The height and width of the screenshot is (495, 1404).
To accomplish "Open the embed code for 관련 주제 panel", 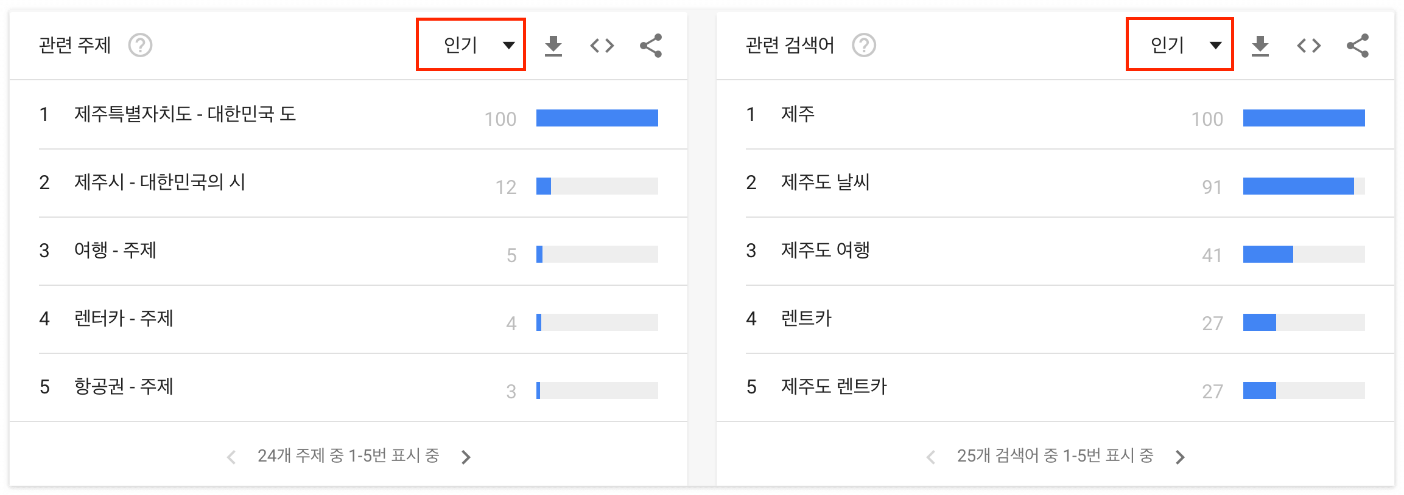I will 602,45.
